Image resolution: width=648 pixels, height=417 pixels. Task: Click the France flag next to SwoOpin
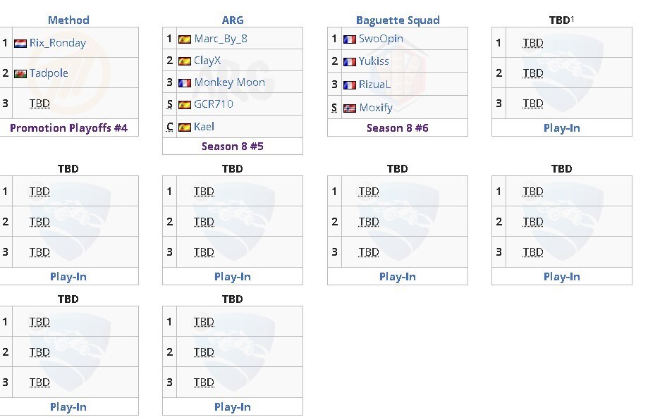350,39
